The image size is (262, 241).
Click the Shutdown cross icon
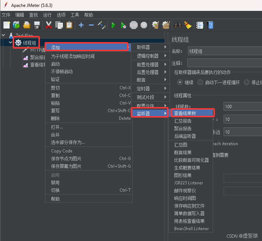144,25
